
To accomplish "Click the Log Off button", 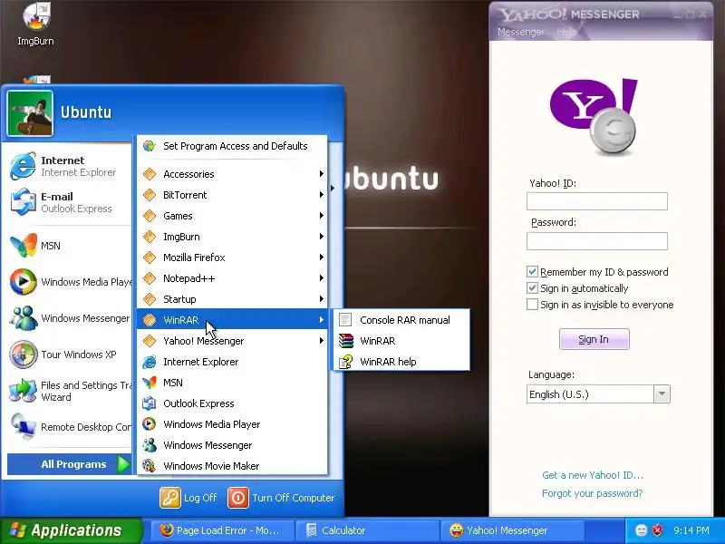I will (x=188, y=498).
